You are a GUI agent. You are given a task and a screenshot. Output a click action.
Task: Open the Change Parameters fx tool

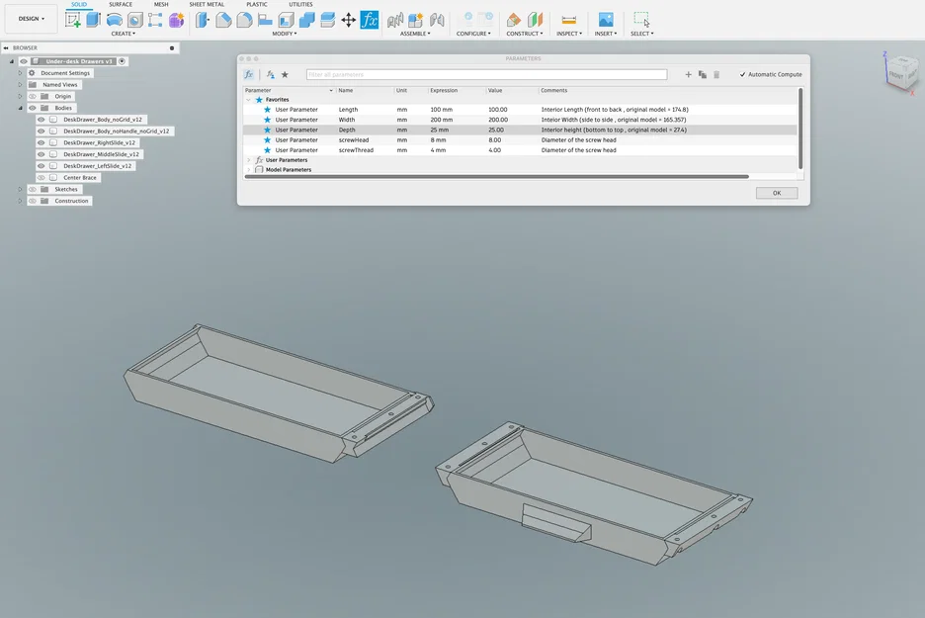click(371, 19)
